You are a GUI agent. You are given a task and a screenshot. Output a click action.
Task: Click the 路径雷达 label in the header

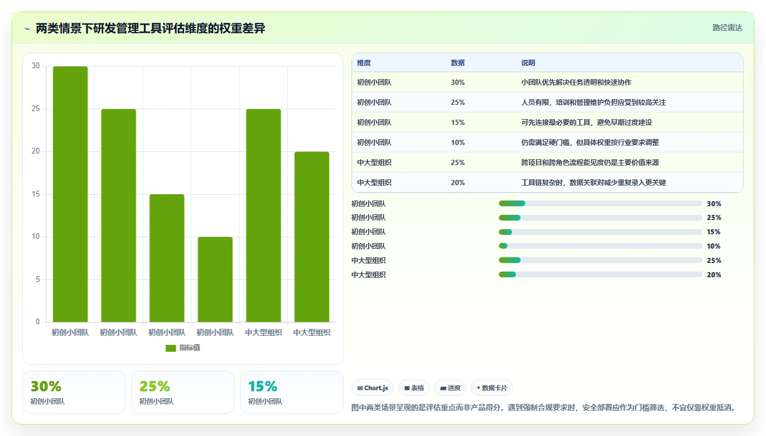(x=727, y=28)
